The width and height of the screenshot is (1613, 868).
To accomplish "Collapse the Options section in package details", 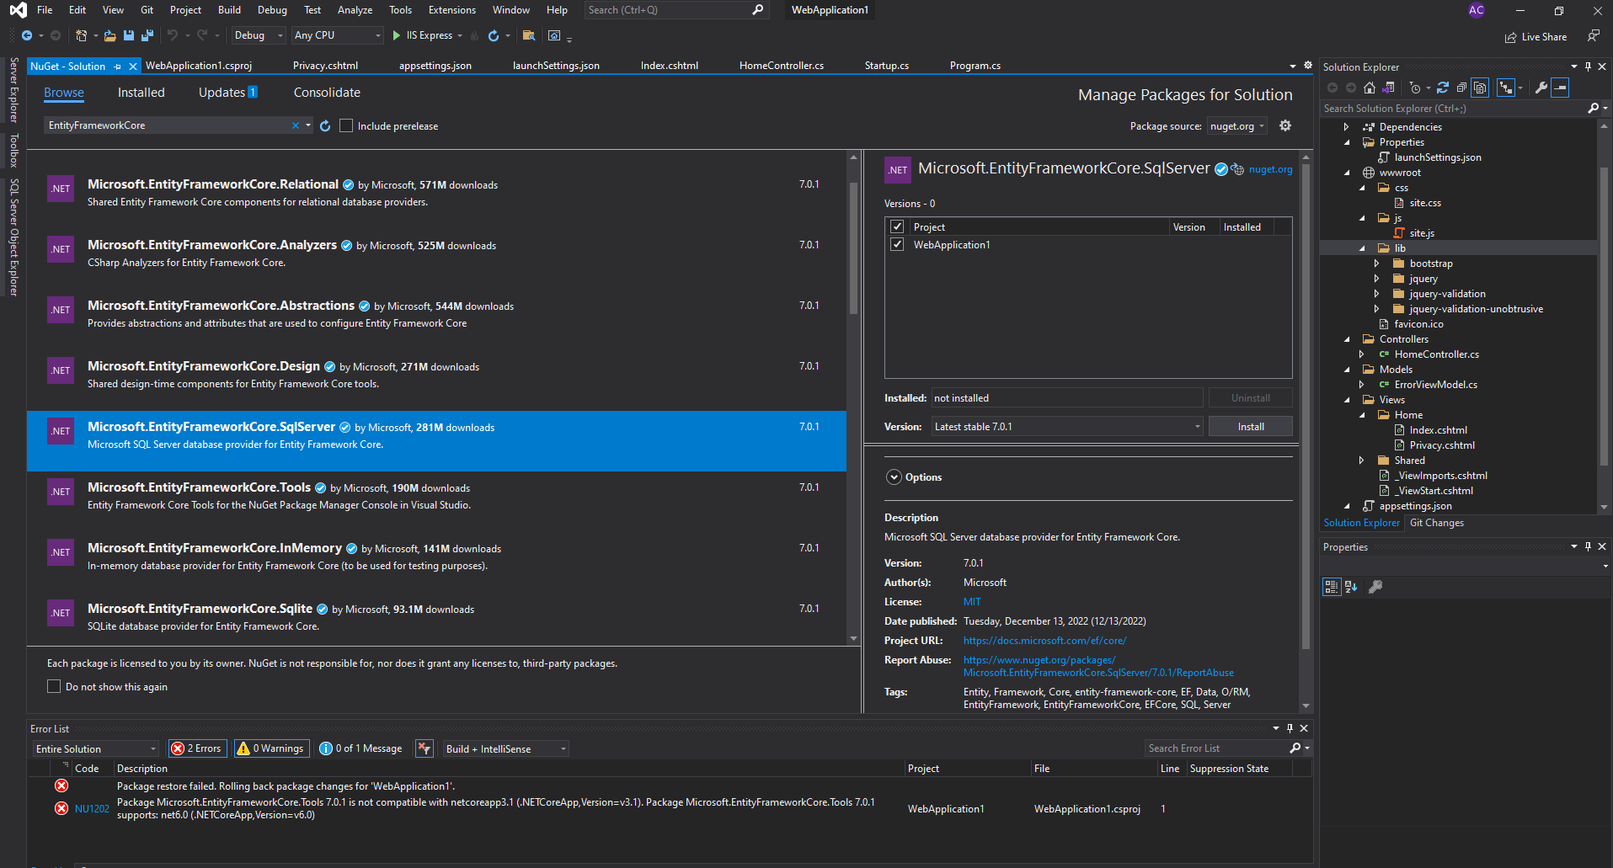I will coord(894,477).
